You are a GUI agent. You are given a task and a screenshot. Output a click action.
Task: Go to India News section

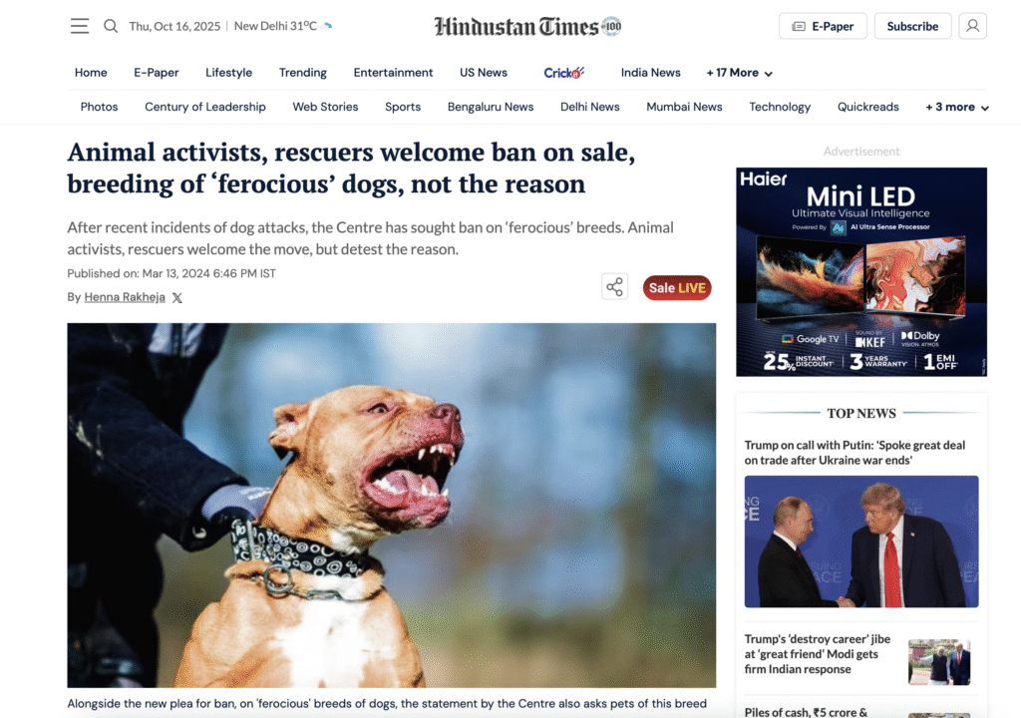coord(650,73)
